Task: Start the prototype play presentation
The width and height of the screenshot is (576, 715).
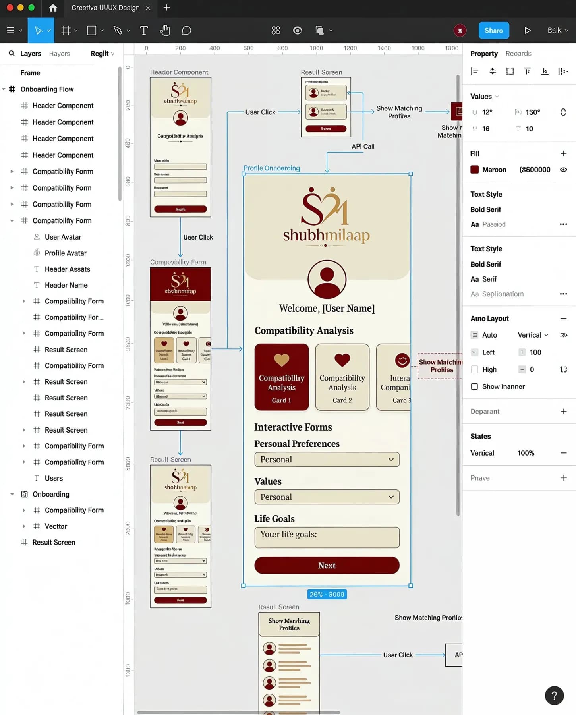Action: pyautogui.click(x=527, y=31)
